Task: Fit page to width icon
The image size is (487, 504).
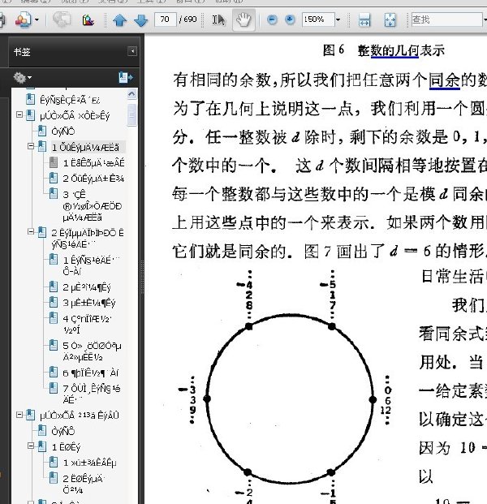Action: pyautogui.click(x=364, y=20)
